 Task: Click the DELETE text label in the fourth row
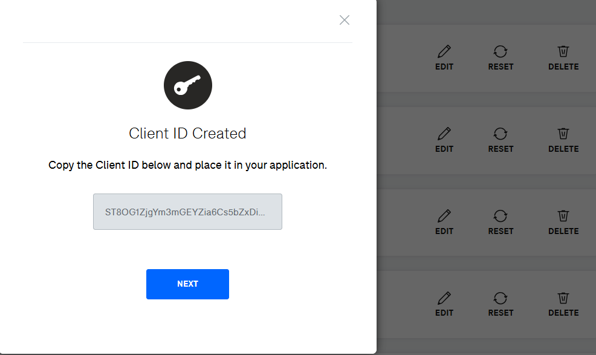point(563,313)
